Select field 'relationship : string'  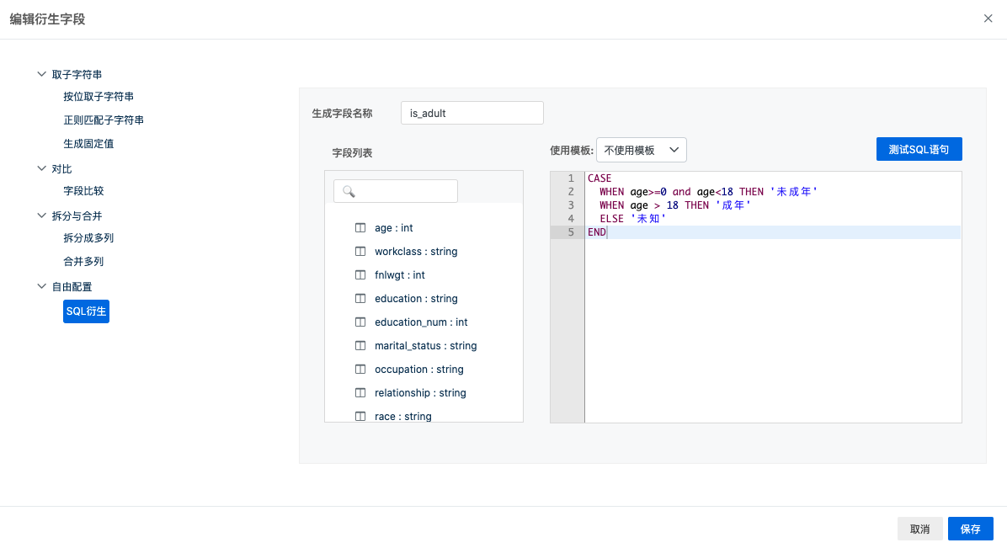[421, 392]
